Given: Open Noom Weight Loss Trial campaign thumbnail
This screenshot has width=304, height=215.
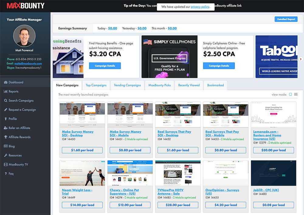Looking at the screenshot, I should click(x=82, y=173).
